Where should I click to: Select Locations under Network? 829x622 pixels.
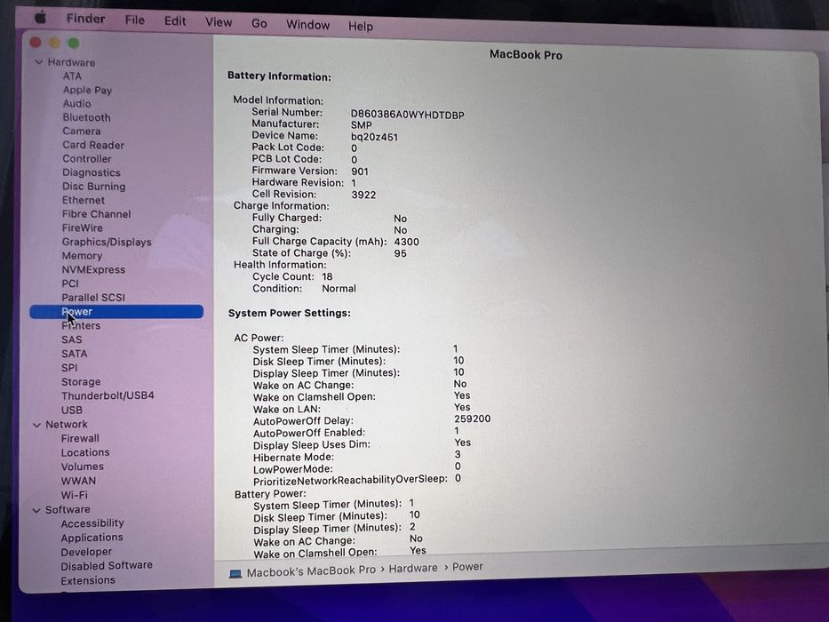coord(85,453)
